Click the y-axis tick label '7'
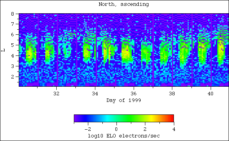Viewport: 229px width, 141px height. (13, 24)
